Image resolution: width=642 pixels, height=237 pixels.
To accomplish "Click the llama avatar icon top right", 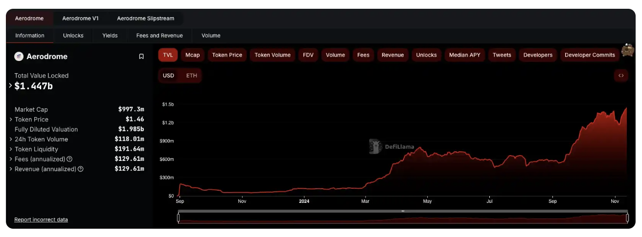I will click(x=627, y=50).
